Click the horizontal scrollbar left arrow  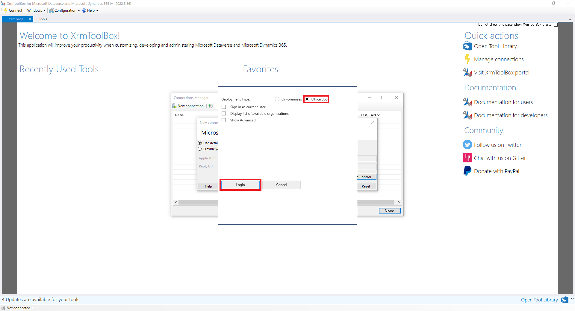pos(176,202)
